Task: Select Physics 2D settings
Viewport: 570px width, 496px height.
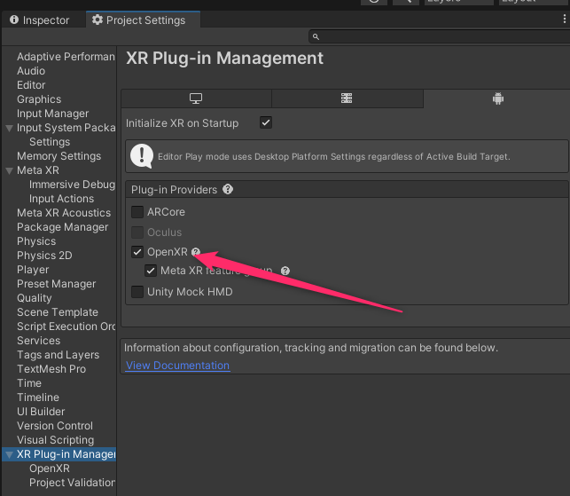Action: coord(44,256)
